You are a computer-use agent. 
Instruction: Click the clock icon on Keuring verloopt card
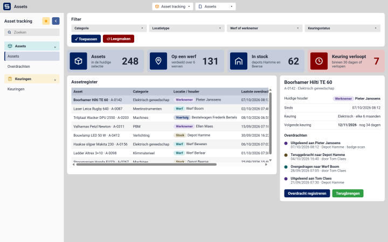319,61
